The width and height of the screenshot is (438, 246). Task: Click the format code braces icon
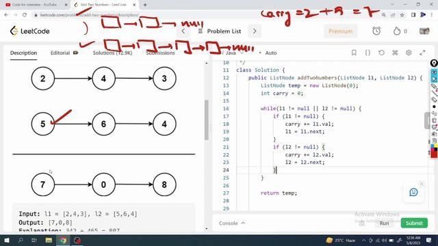click(x=368, y=53)
